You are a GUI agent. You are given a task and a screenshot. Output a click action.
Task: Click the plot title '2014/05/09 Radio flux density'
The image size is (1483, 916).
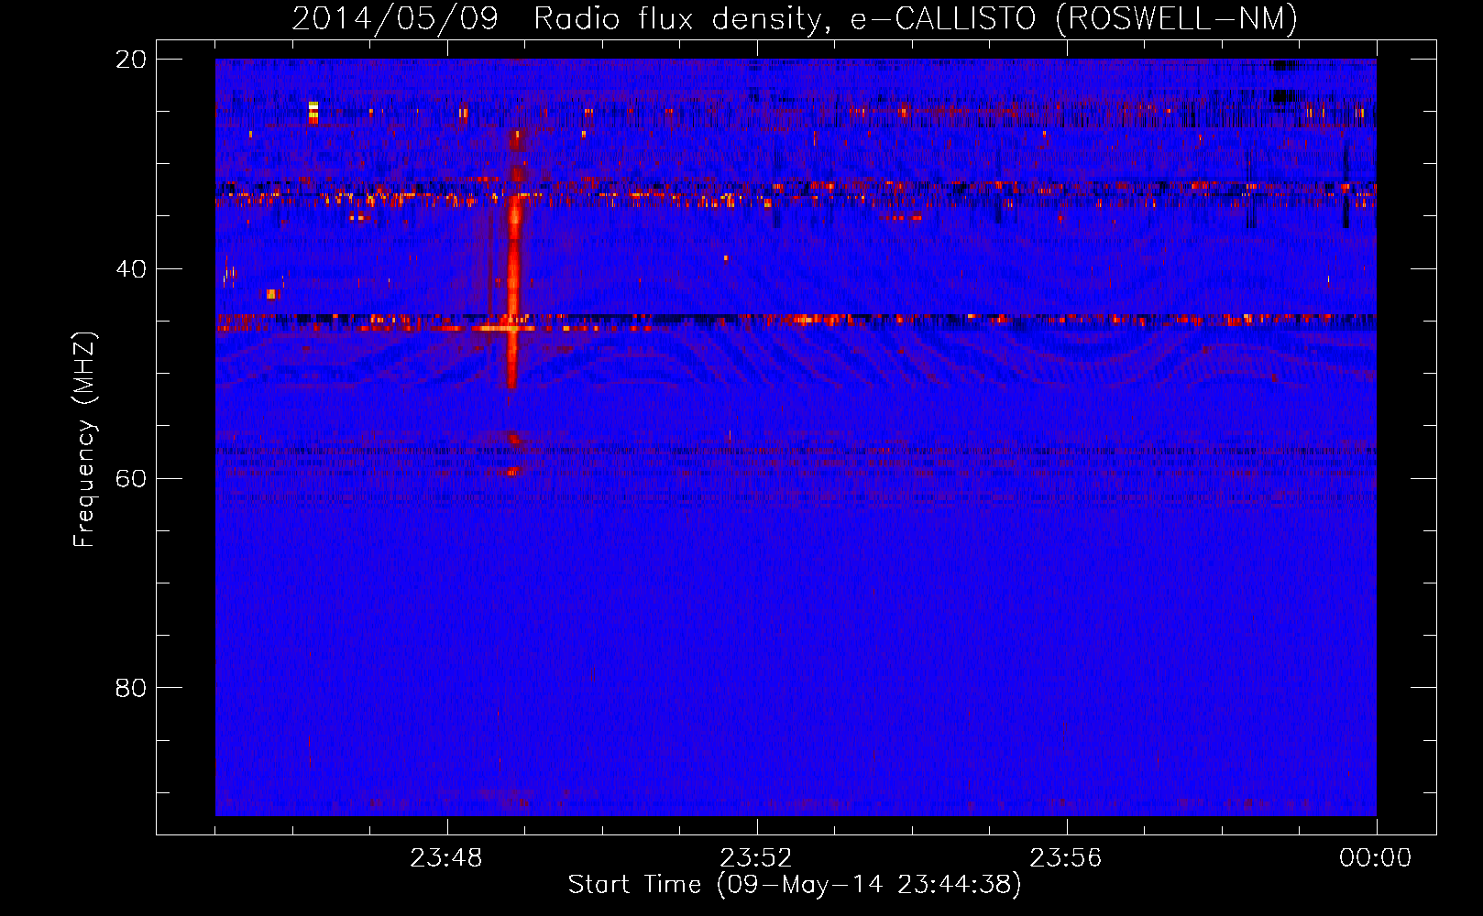(x=562, y=18)
